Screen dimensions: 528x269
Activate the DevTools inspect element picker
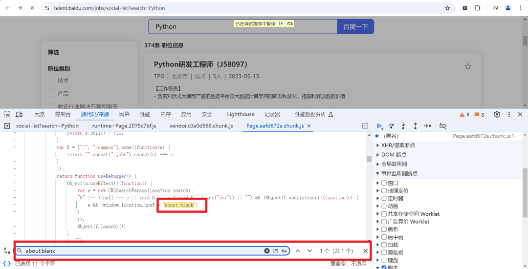[7, 114]
